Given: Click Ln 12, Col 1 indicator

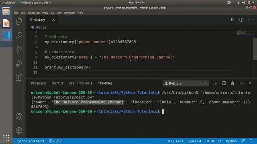Looking at the screenshot, I should click(175, 141).
